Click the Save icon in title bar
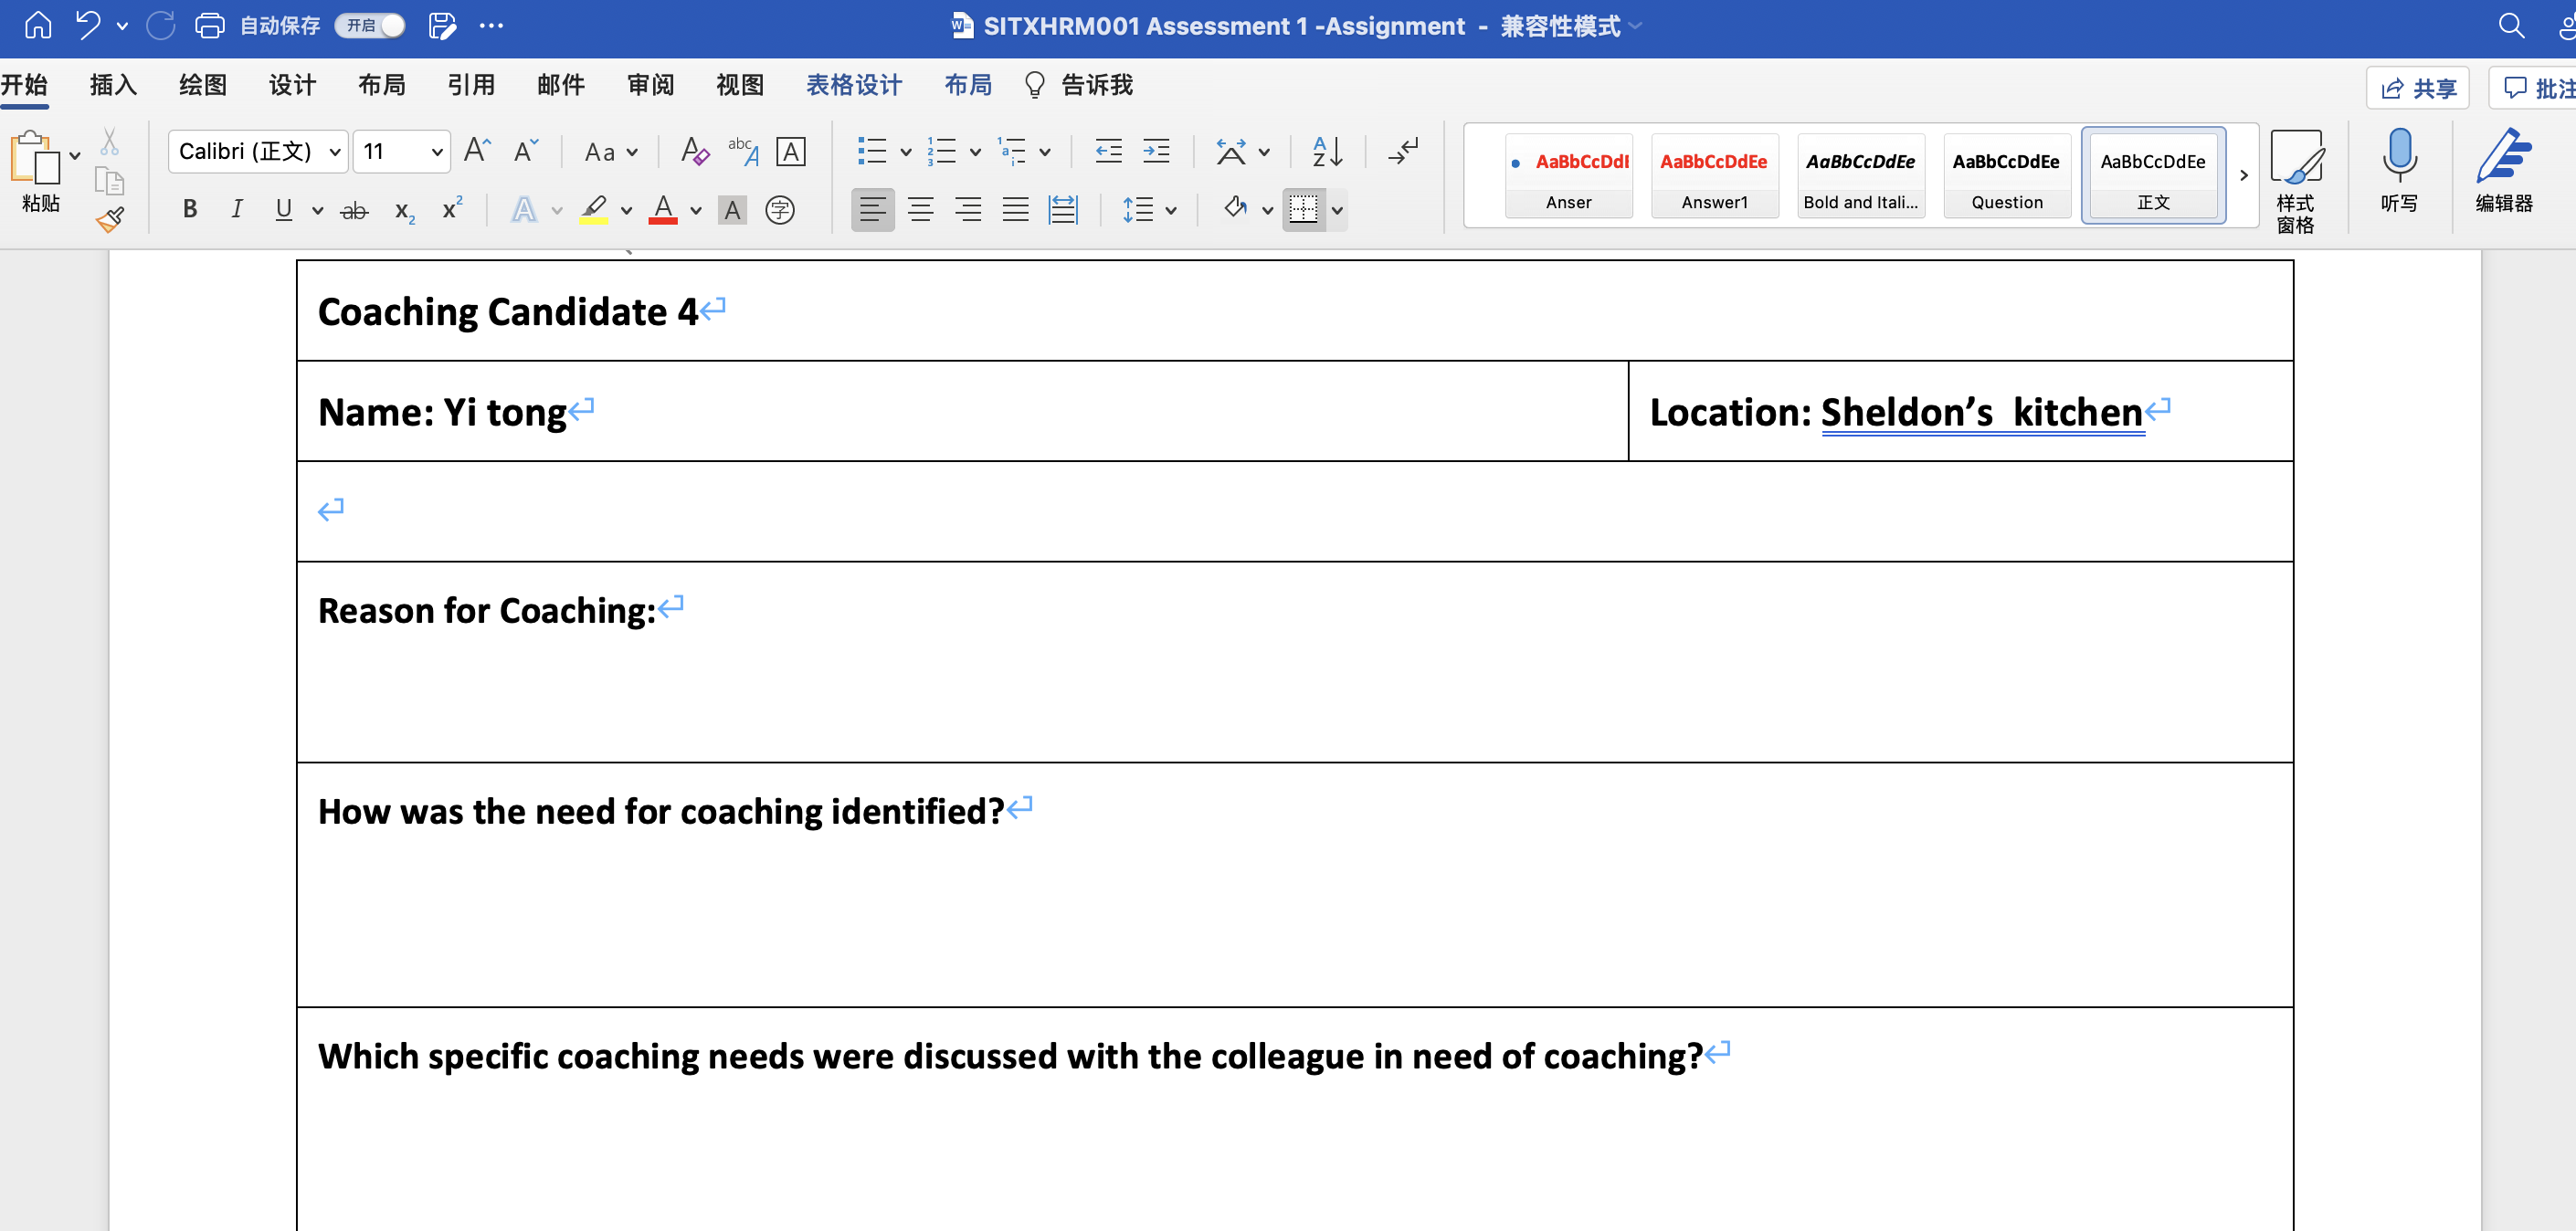The height and width of the screenshot is (1231, 2576). (442, 25)
